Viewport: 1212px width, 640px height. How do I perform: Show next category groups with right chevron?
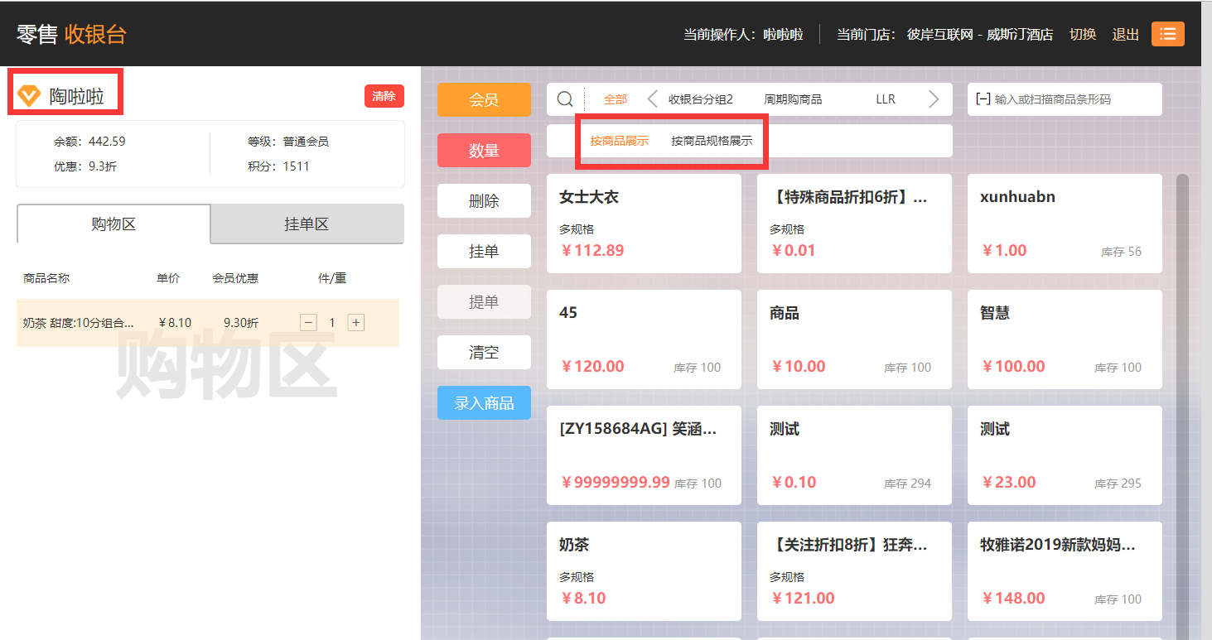point(934,99)
